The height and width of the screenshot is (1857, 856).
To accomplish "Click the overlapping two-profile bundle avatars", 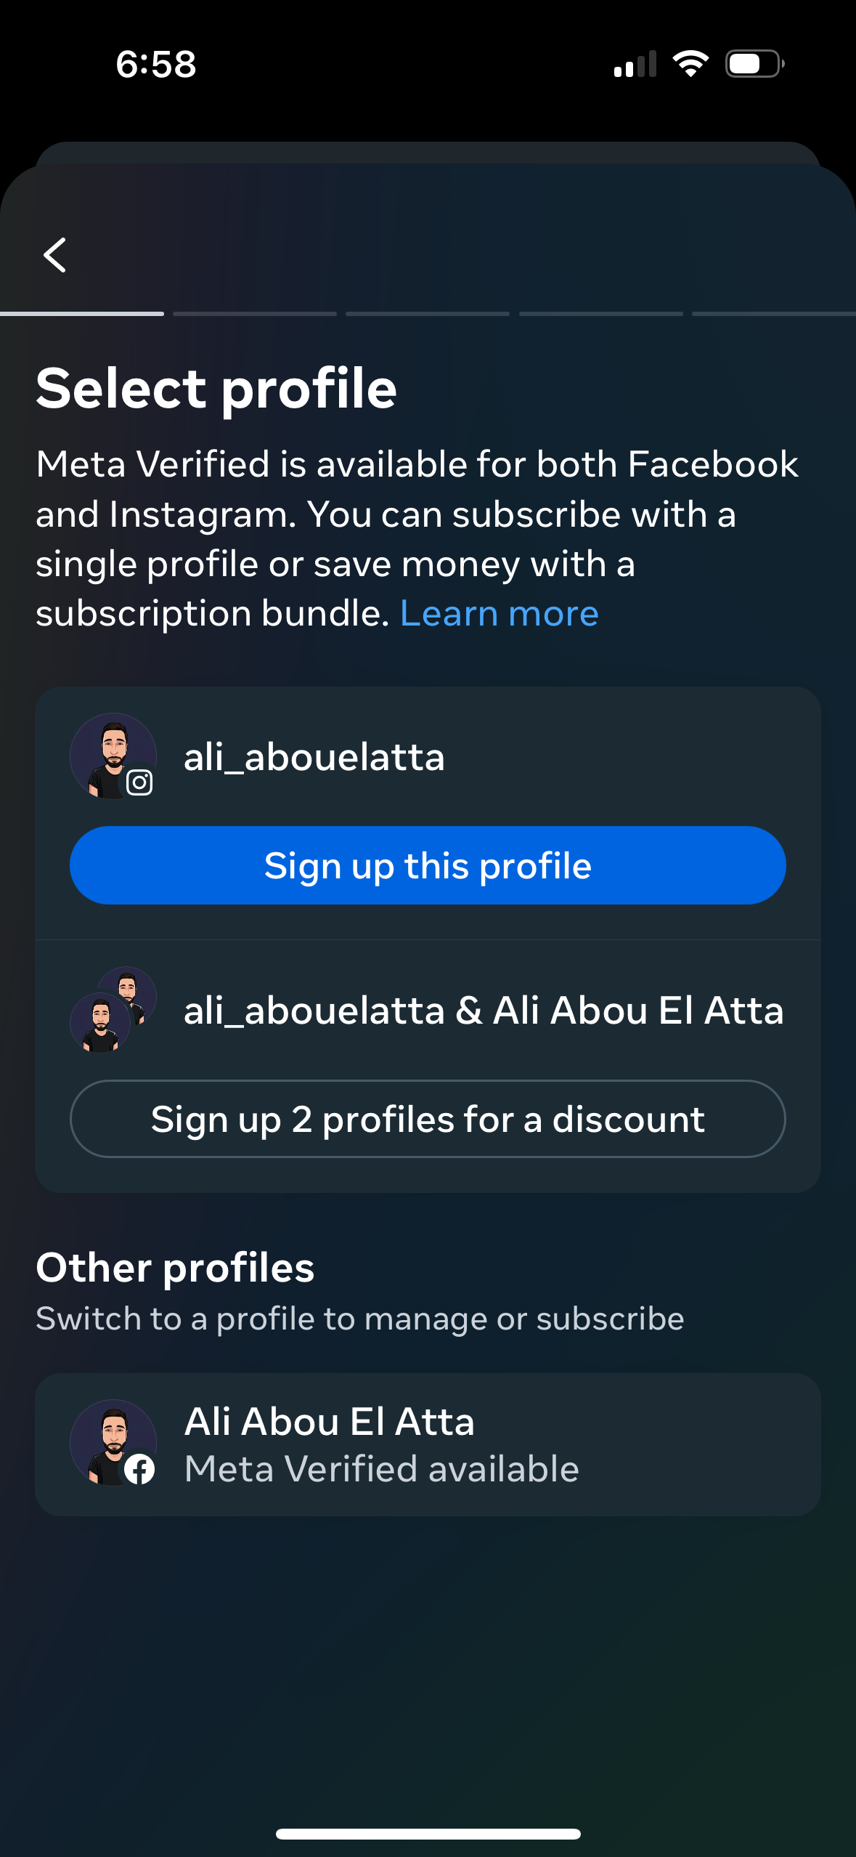I will click(113, 1009).
